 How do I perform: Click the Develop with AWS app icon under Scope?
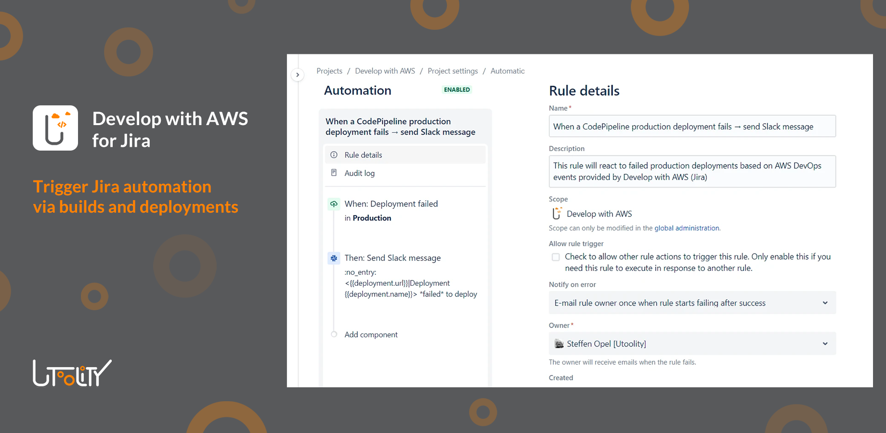pos(557,213)
